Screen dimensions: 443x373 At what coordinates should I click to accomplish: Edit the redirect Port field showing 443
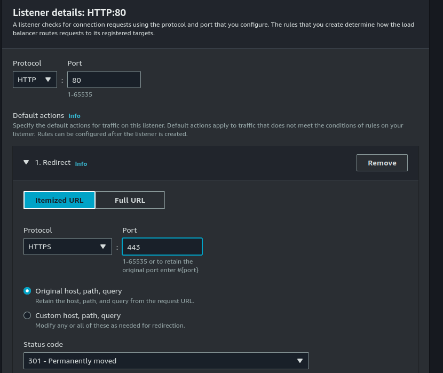click(x=162, y=247)
